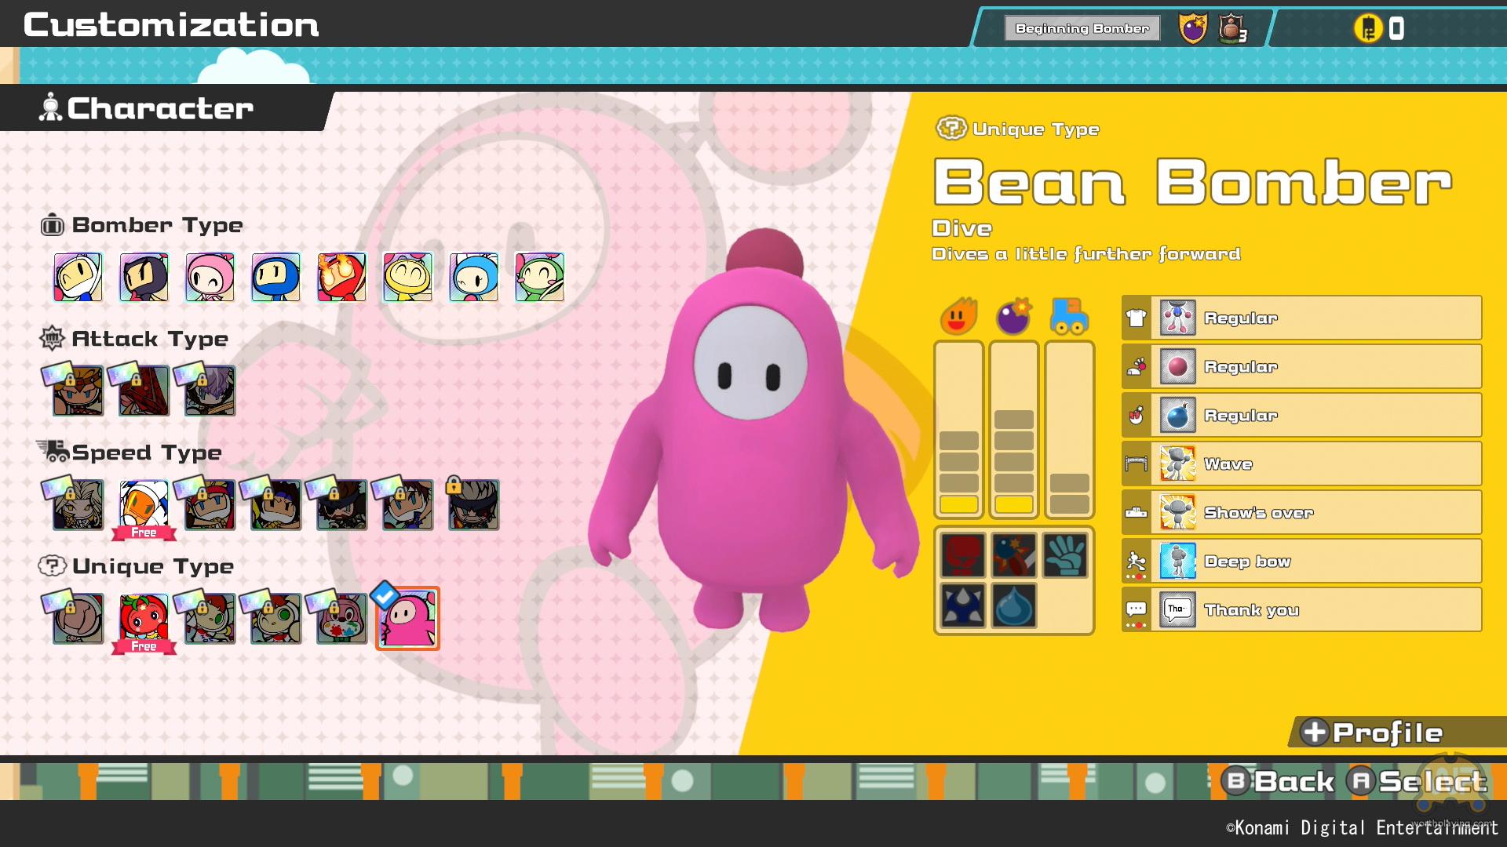Select the Green Bomber character icon
This screenshot has height=847, width=1507.
(x=539, y=277)
